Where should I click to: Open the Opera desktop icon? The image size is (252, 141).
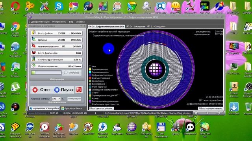pyautogui.click(x=15, y=7)
